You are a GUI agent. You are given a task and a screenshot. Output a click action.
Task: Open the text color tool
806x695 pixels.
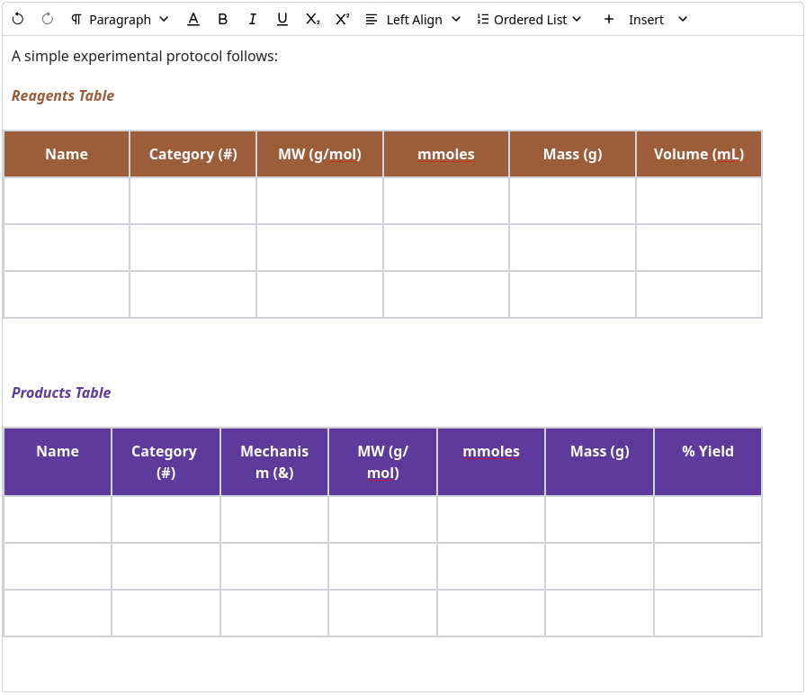(193, 19)
